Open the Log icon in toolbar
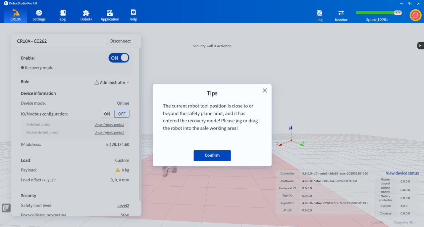 tap(63, 13)
